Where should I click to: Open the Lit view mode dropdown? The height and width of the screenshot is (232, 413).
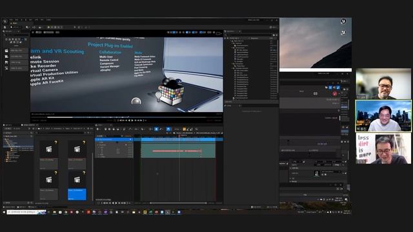pos(48,32)
